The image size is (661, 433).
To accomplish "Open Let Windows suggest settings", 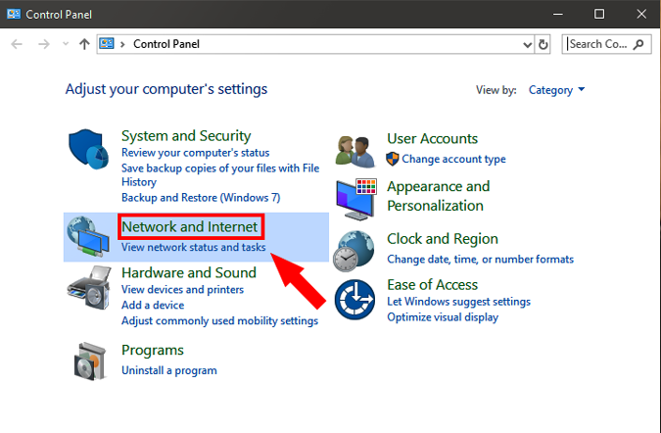I will [x=458, y=302].
